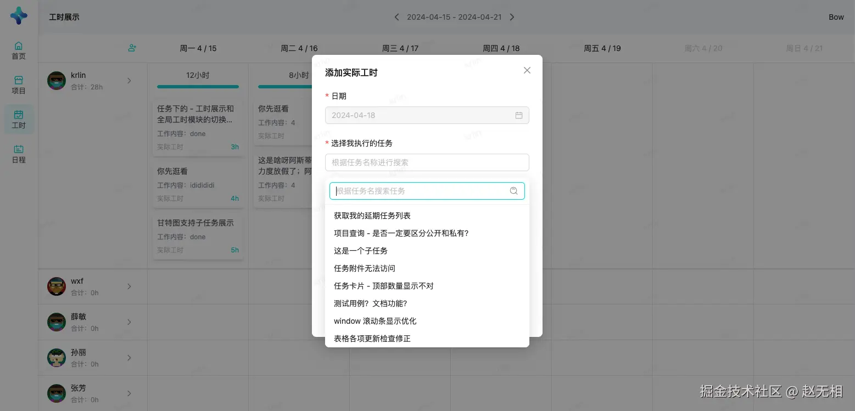Click the app logo in sidebar
The width and height of the screenshot is (855, 411).
[x=19, y=15]
